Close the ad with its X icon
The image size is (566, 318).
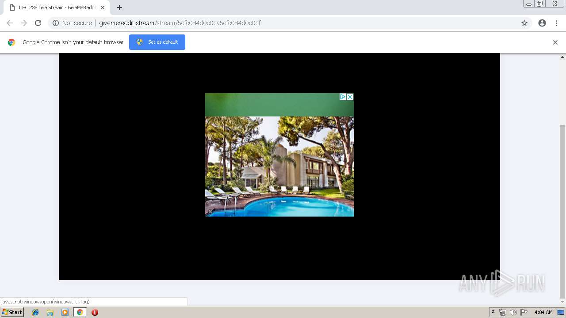tap(350, 97)
